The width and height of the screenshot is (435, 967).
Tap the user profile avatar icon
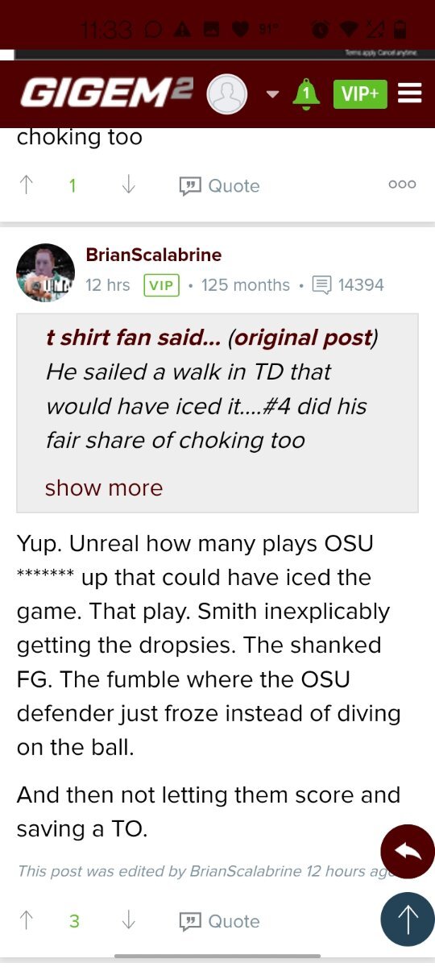(226, 94)
